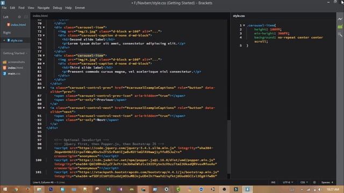Collapse the code fold at line 90
The height and width of the screenshot is (193, 344).
coord(44,108)
